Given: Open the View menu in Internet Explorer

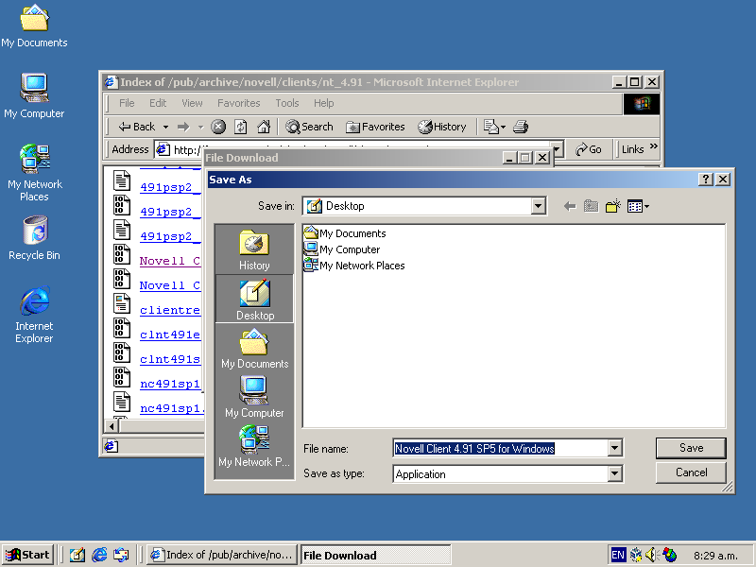Looking at the screenshot, I should (192, 103).
